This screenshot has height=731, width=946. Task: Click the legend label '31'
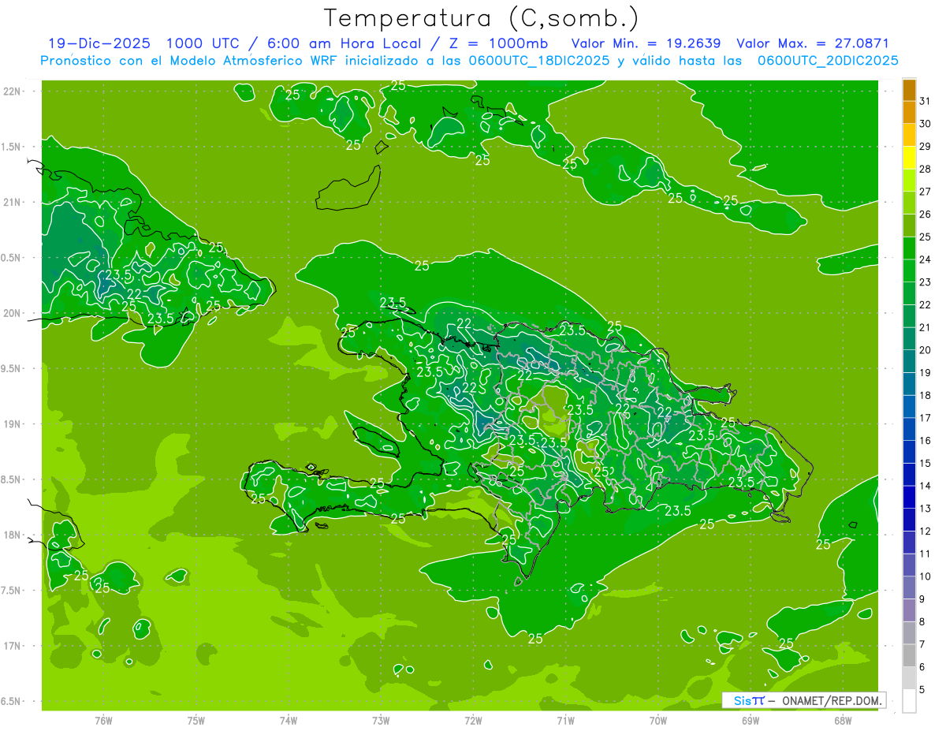[926, 101]
